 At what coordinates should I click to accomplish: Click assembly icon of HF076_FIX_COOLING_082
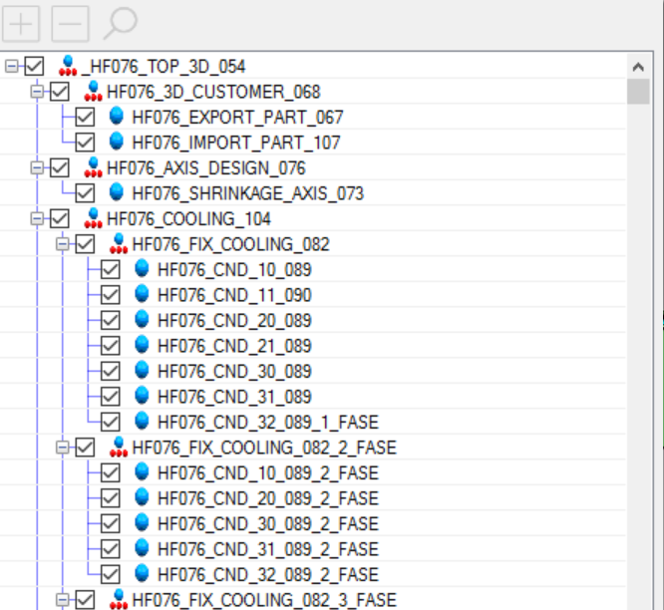(119, 244)
